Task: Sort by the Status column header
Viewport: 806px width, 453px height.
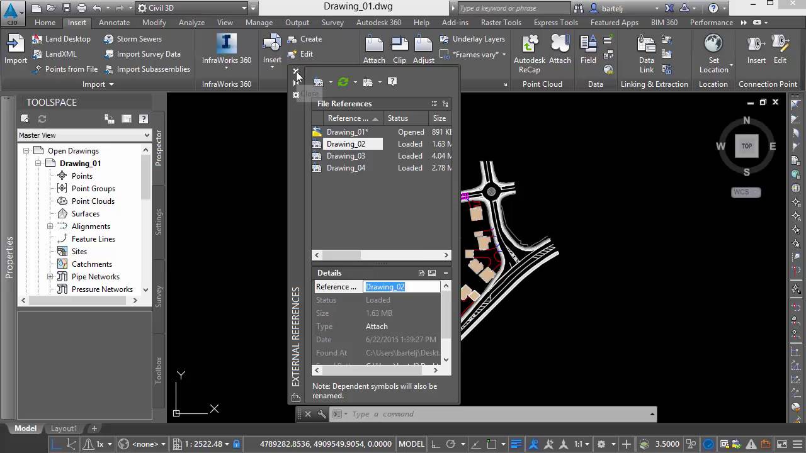Action: click(406, 118)
